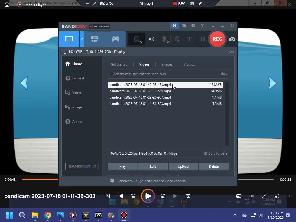Skip to previous track
Image resolution: width=296 pixels, height=222 pixels.
pos(121,196)
